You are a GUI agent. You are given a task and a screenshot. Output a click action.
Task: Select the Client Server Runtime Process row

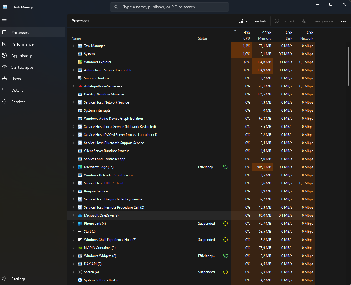(x=191, y=151)
